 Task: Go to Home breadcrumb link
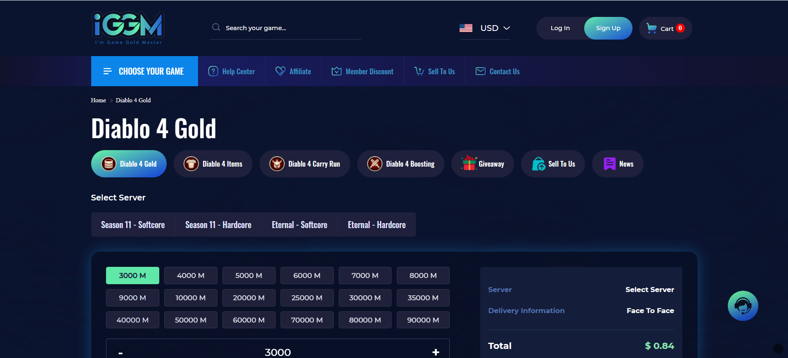tap(98, 100)
